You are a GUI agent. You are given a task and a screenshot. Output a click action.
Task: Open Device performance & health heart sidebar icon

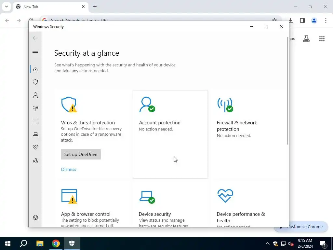tap(35, 147)
